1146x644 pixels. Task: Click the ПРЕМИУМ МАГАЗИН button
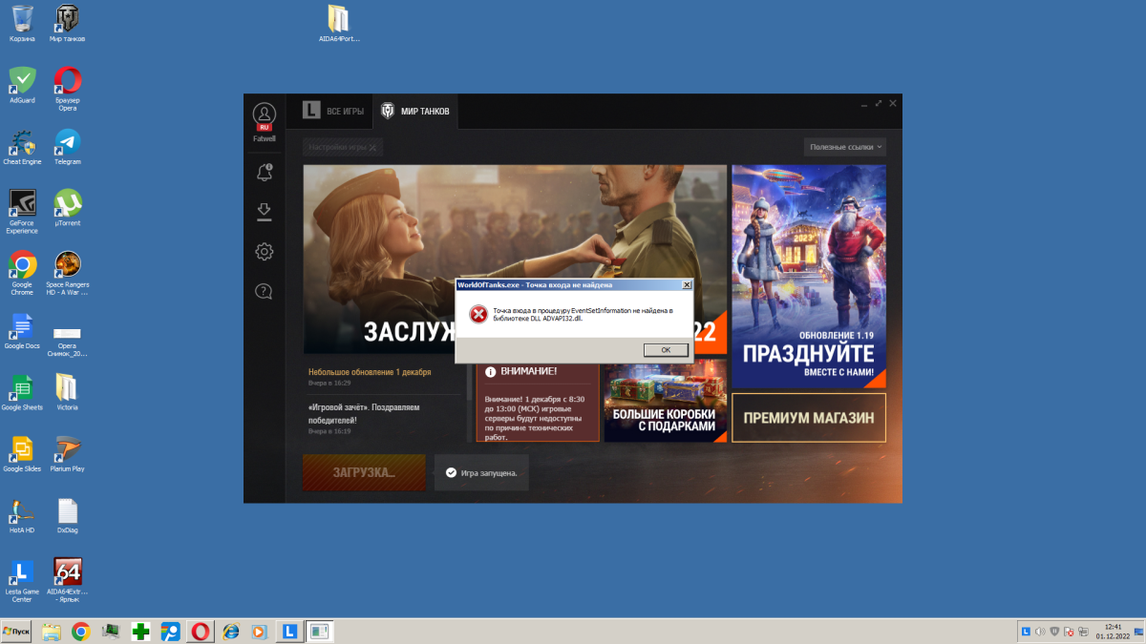(x=809, y=418)
